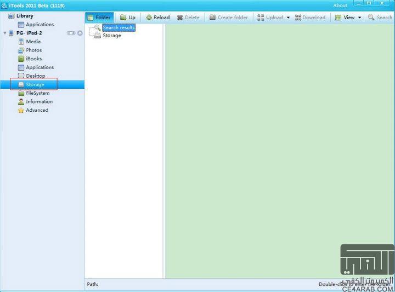Click the green folder icon for FileSystem
Viewport: 395px width, 292px height.
click(x=21, y=93)
